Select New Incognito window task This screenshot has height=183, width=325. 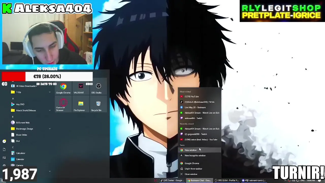[x=200, y=156]
